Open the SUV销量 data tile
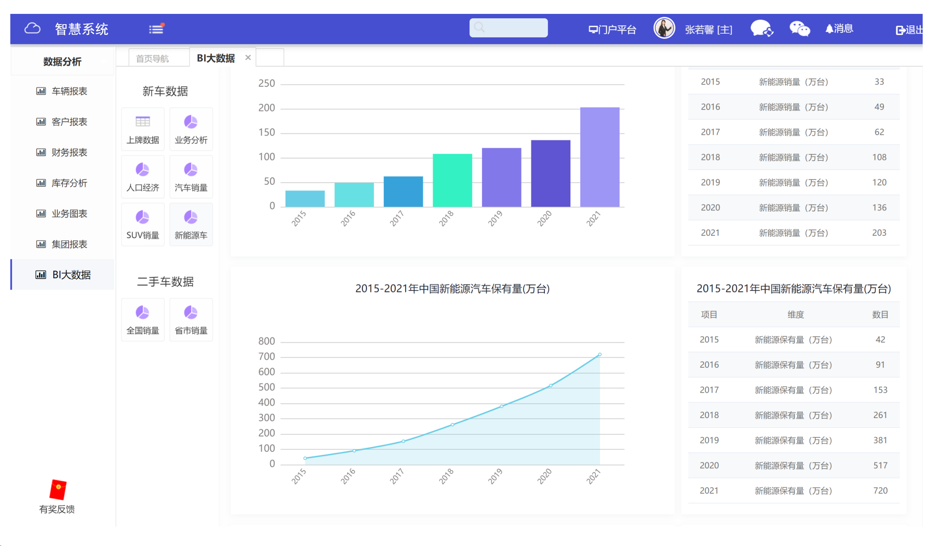 click(x=142, y=224)
